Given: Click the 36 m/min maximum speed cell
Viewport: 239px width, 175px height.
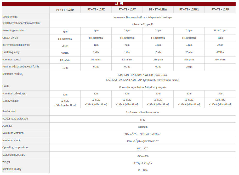Looking at the screenshot, I should tap(158, 60).
